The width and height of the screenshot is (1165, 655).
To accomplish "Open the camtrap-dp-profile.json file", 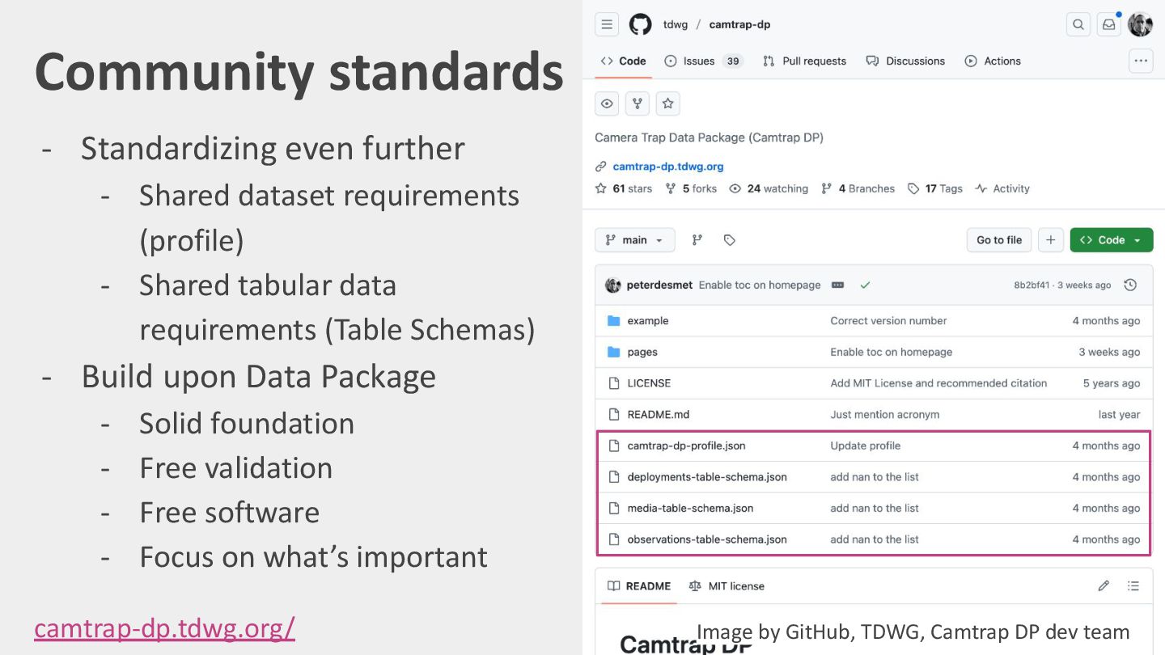I will pyautogui.click(x=686, y=446).
